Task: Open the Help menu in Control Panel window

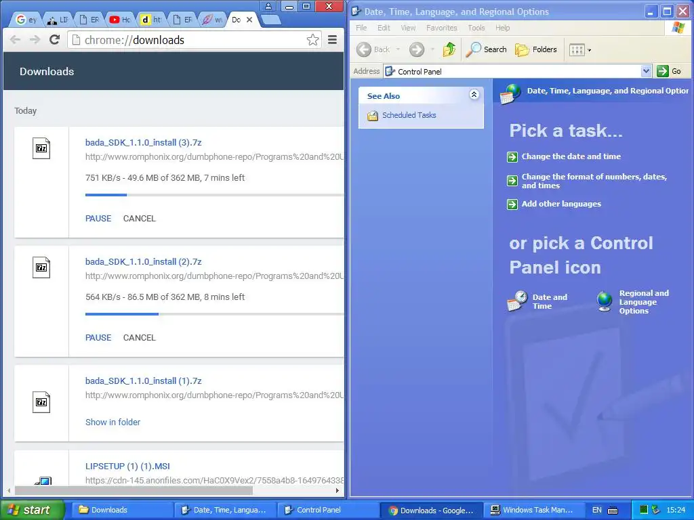Action: pos(502,28)
